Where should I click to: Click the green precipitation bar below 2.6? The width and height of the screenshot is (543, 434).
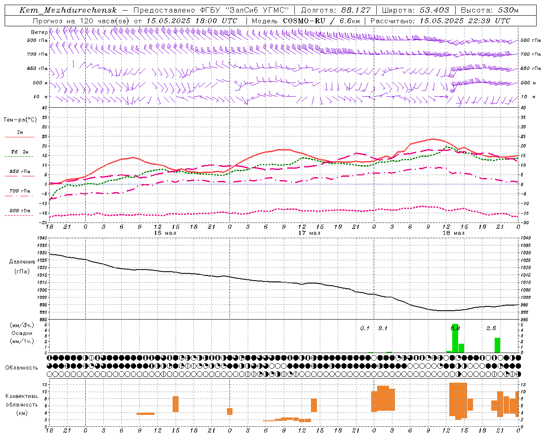click(497, 345)
